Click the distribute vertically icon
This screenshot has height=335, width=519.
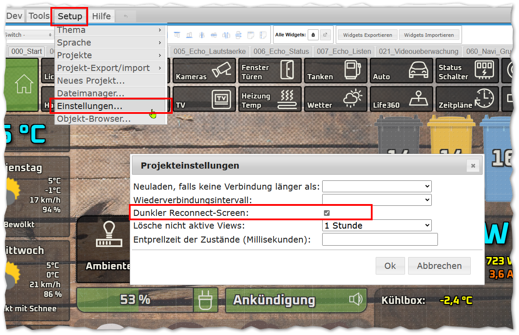point(238,35)
